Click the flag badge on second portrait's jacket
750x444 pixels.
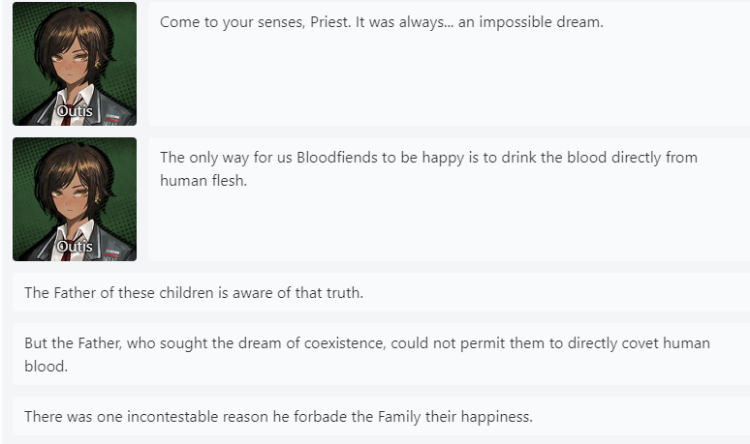[112, 252]
